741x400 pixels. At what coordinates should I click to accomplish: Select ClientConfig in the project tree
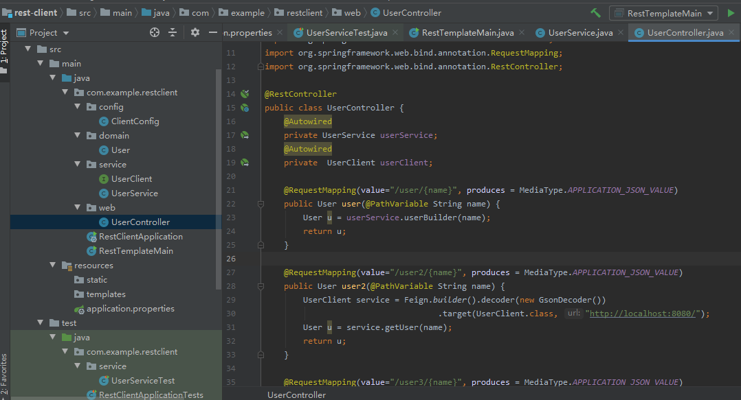pyautogui.click(x=135, y=121)
